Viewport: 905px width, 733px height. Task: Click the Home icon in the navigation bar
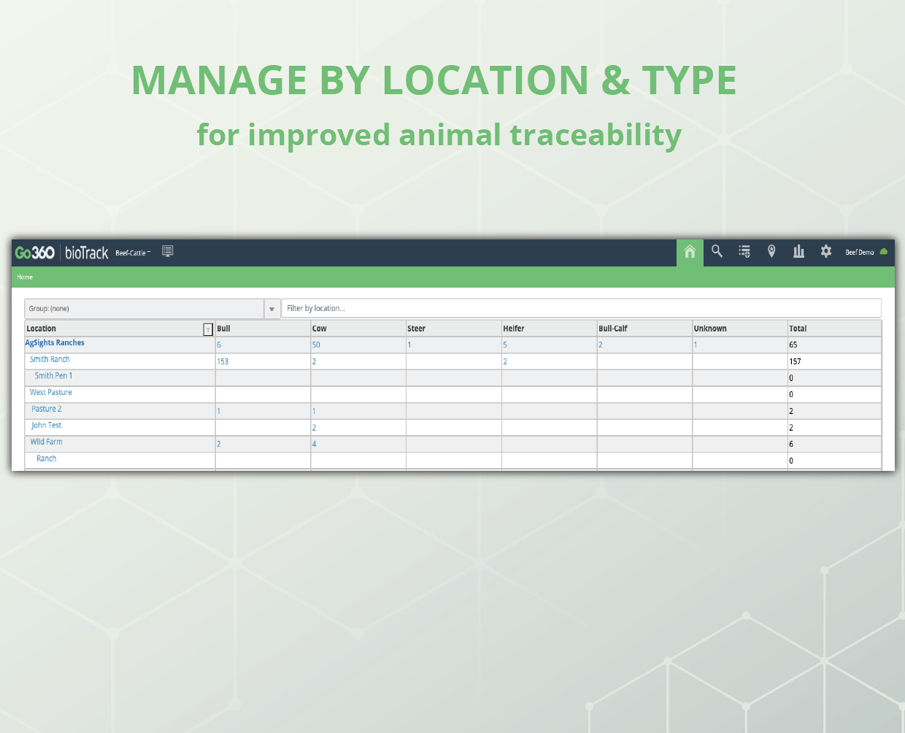coord(689,252)
